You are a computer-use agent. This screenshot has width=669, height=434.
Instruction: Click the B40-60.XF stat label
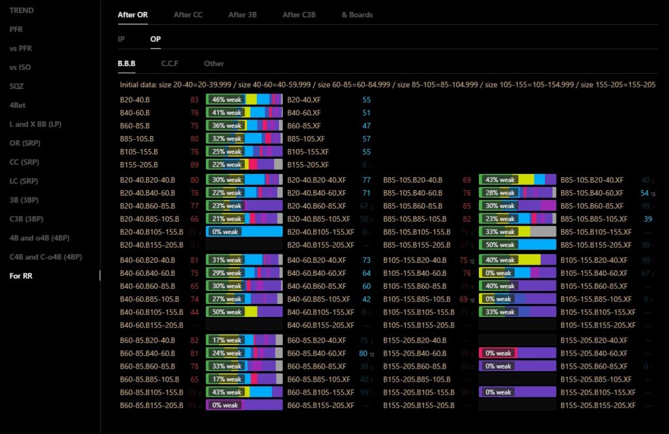click(x=306, y=113)
